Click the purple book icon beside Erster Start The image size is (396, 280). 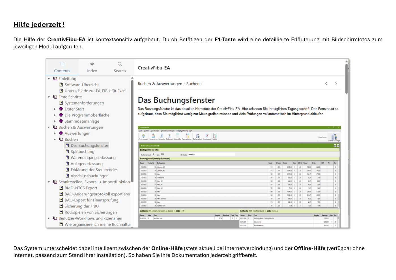61,109
